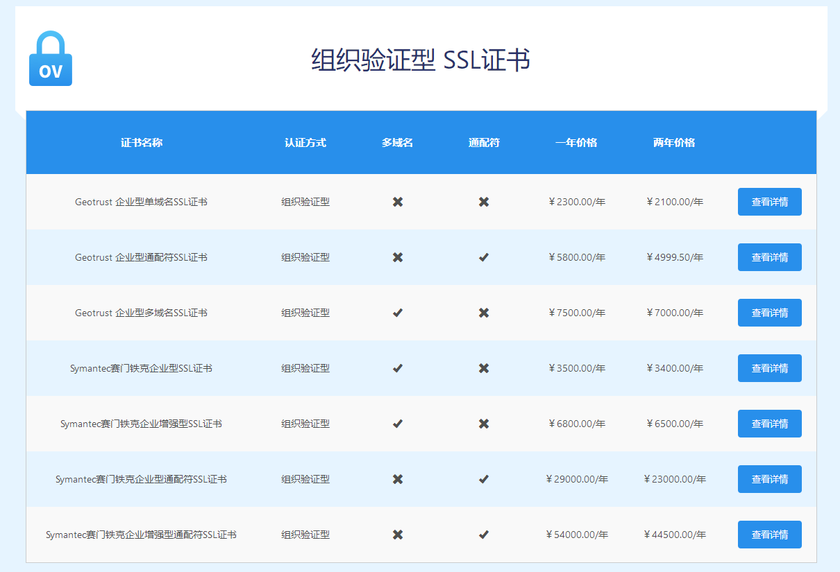The image size is (840, 572).
Task: Click 多域名 check mark for Geotrust 企业型多域名SSL证书
Action: 398,313
